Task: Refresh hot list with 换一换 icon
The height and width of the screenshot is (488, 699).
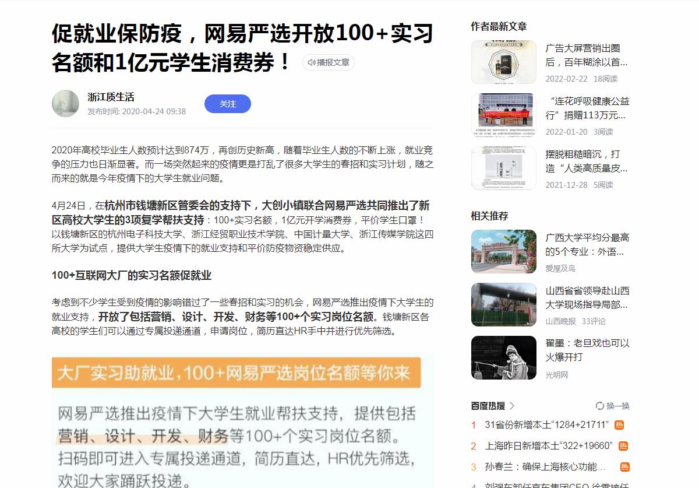Action: click(600, 406)
